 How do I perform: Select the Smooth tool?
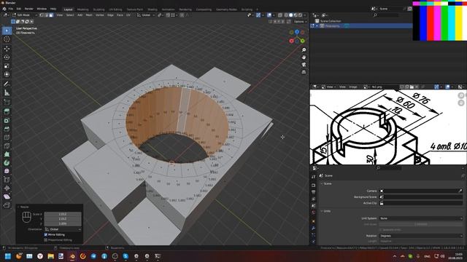tap(7, 171)
